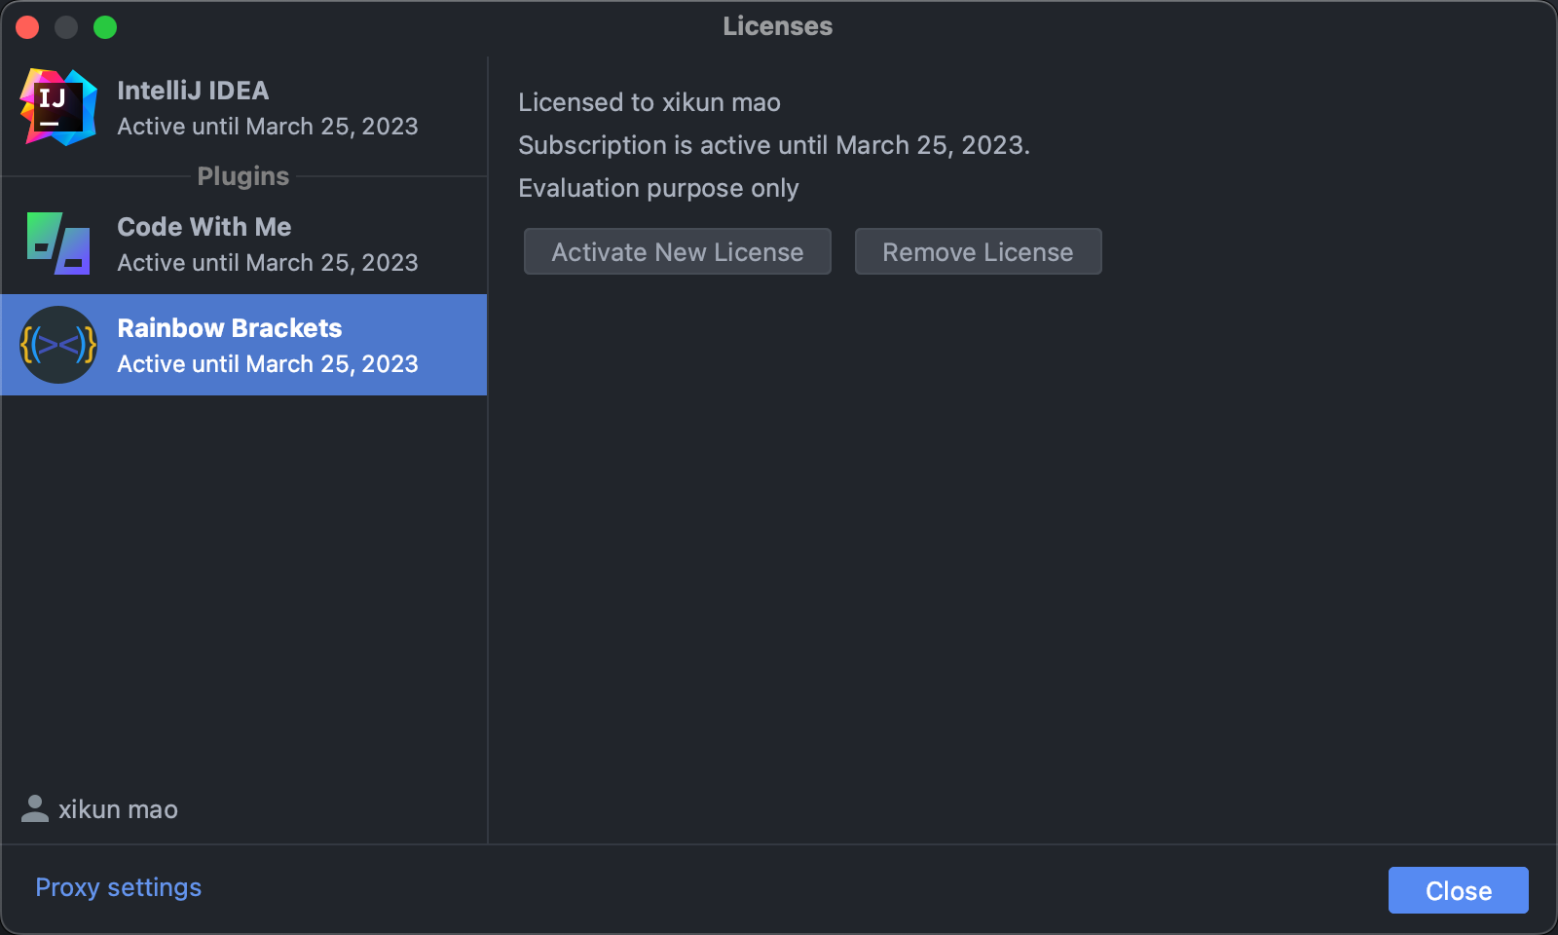Image resolution: width=1558 pixels, height=935 pixels.
Task: Click the green maximize traffic light button
Action: pyautogui.click(x=105, y=27)
